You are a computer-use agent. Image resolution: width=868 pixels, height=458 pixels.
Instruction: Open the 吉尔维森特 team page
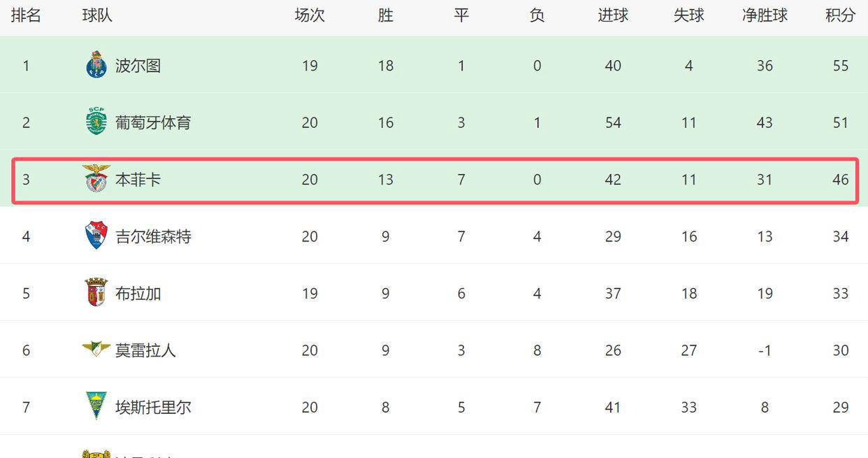(153, 236)
